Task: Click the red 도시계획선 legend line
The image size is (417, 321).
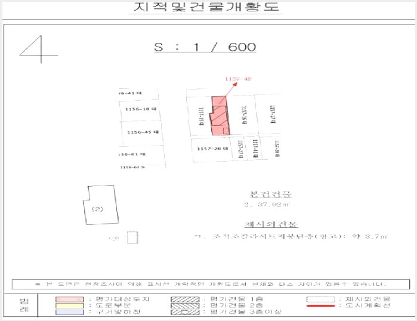Action: click(321, 306)
